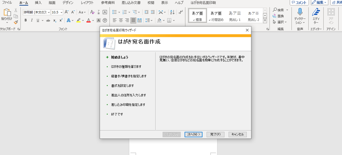The image size is (342, 155).
Task: Switch to the レイアウト tab
Action: click(x=87, y=3)
